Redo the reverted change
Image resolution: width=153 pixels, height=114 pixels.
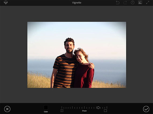coord(125,2)
